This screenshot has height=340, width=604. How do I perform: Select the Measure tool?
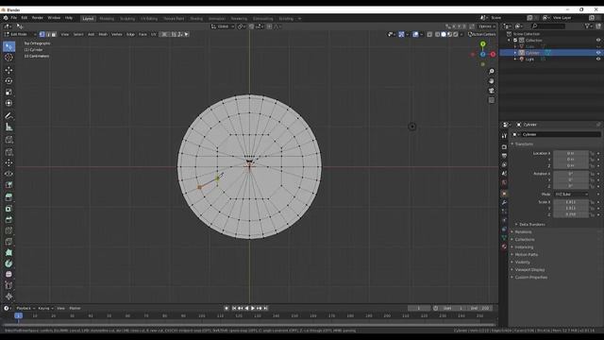8,127
